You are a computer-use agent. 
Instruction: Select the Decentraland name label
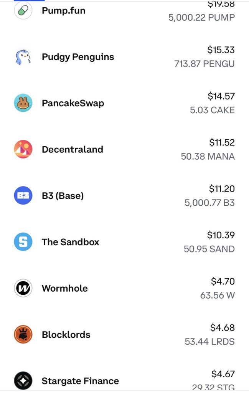click(x=73, y=149)
